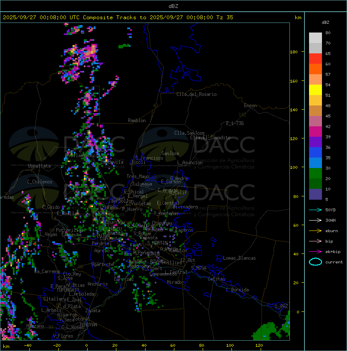This screenshot has height=351, width=347.
Task: Click the V_Flores map label
Action: tap(63, 336)
